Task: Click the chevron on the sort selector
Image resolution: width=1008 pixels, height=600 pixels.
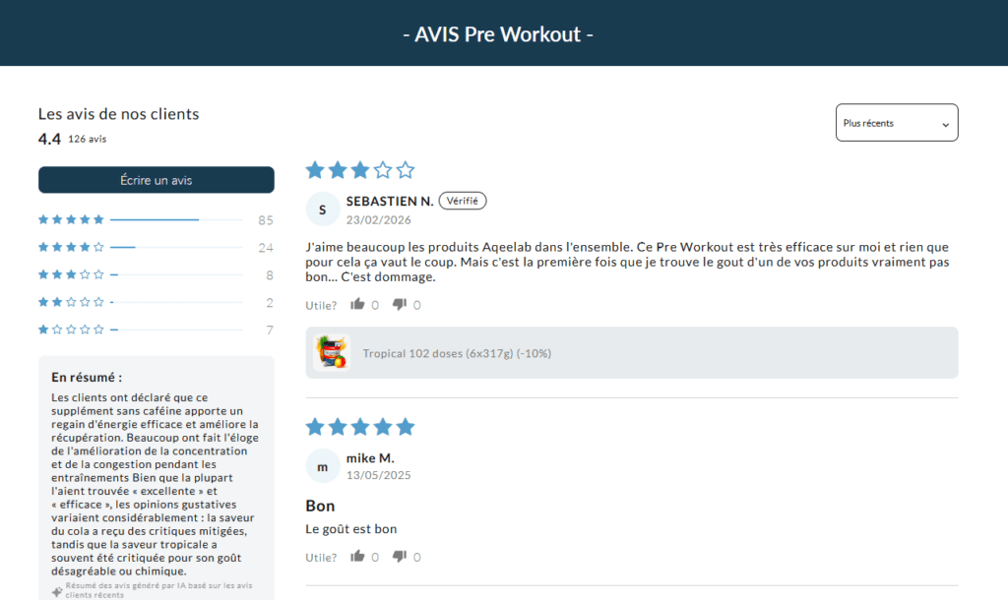Action: pyautogui.click(x=943, y=122)
